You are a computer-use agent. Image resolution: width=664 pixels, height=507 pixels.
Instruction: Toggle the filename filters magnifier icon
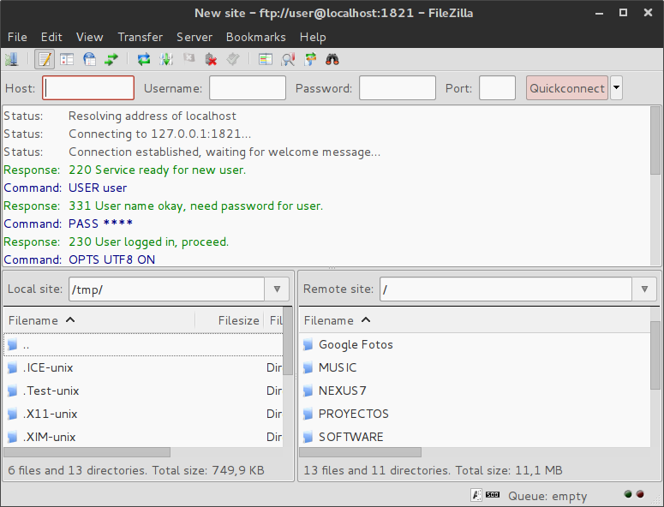click(288, 59)
